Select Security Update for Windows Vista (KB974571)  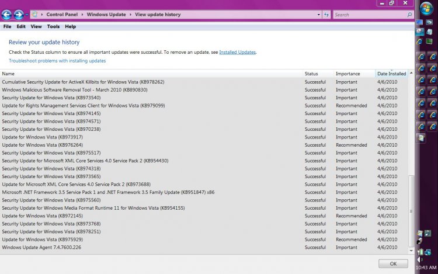[x=204, y=122]
